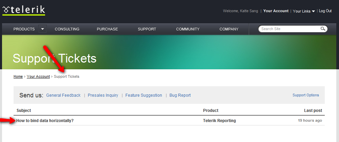The height and width of the screenshot is (142, 339).
Task: Open ticket 'How to bind data horizontally?'
Action: tap(45, 121)
